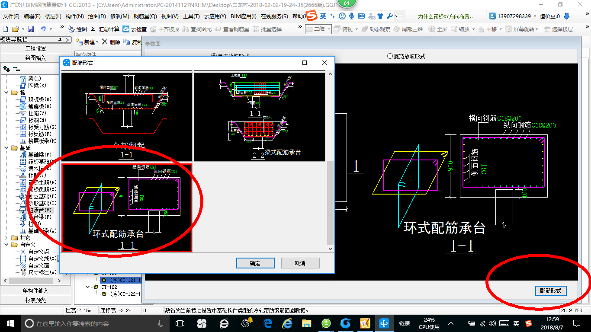The height and width of the screenshot is (332, 591).
Task: Click 全屏 full screen tool
Action: (438, 29)
